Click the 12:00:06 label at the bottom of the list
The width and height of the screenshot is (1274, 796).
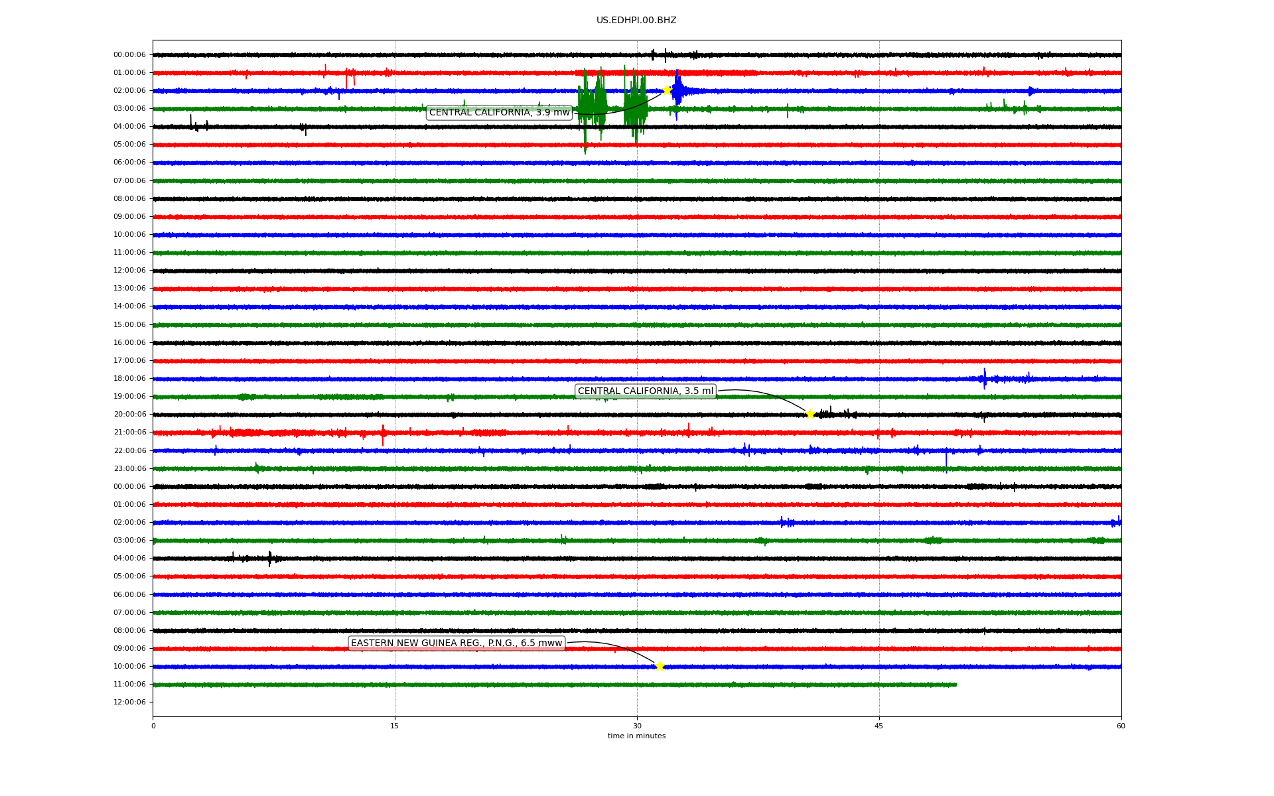click(x=129, y=702)
